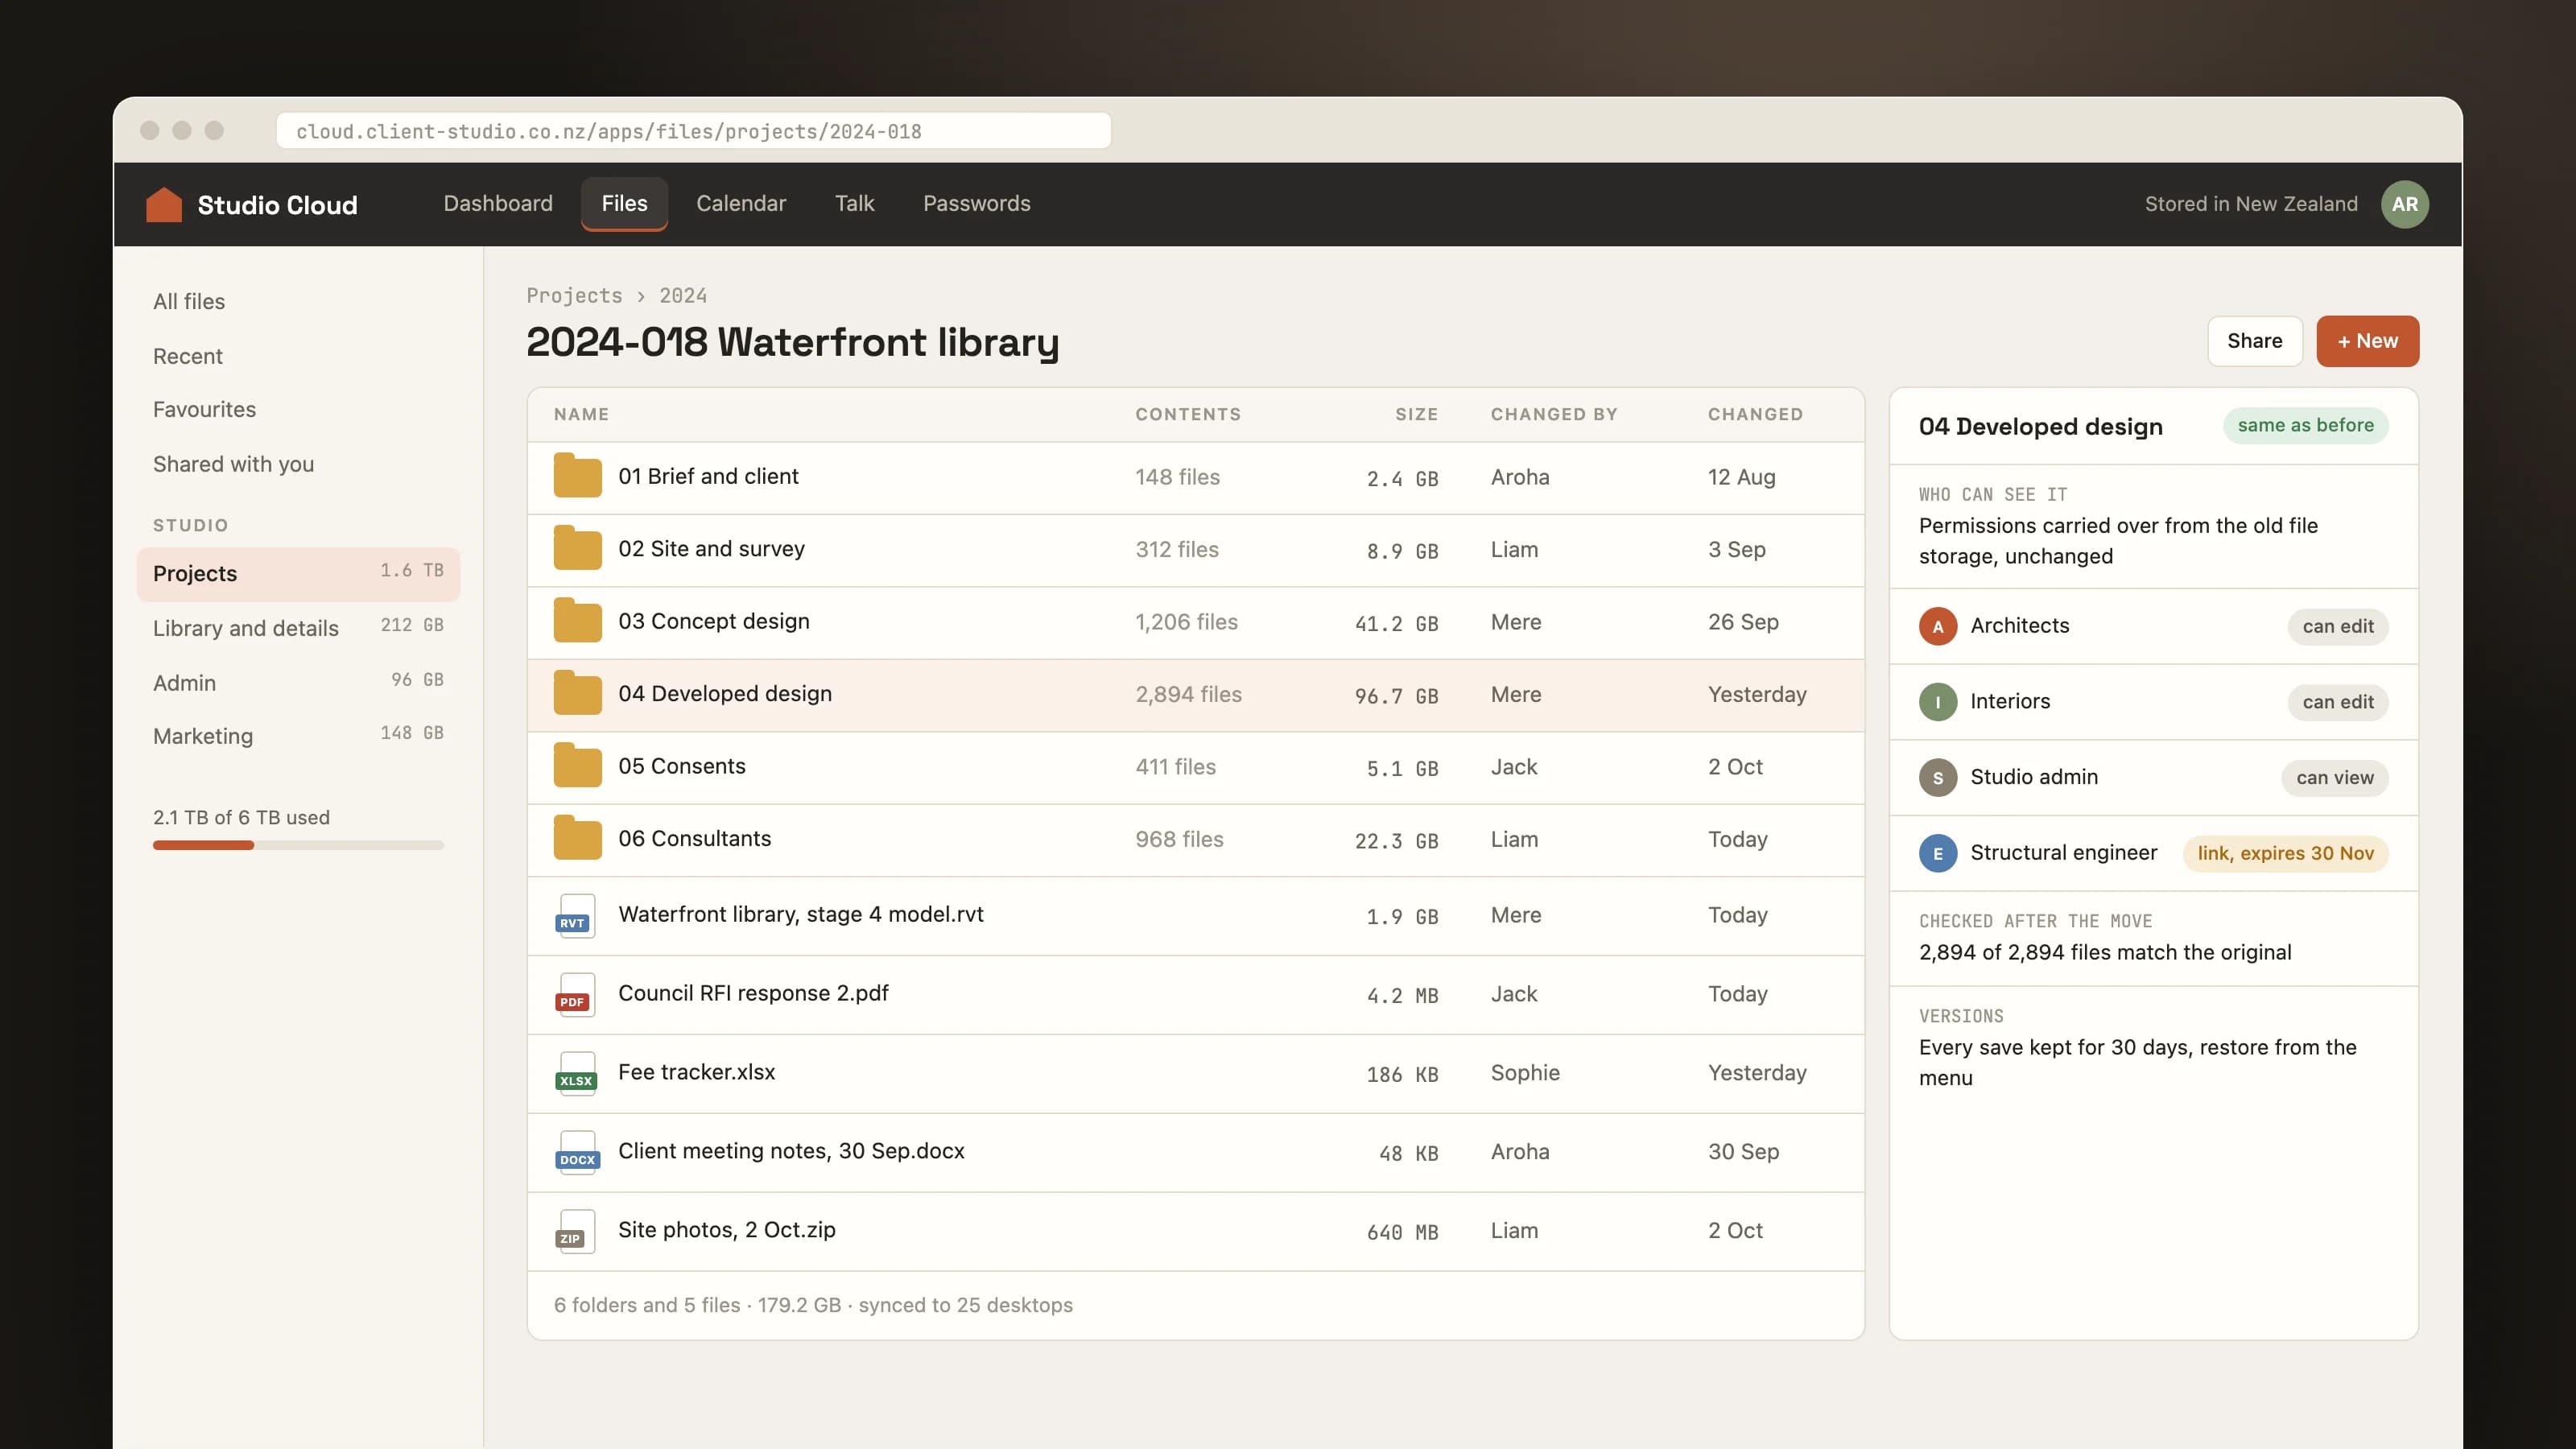Click the Structural engineer avatar

1937,854
